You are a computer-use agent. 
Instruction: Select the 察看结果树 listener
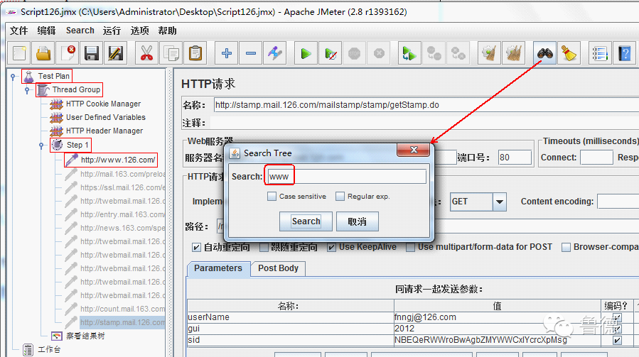coord(85,336)
